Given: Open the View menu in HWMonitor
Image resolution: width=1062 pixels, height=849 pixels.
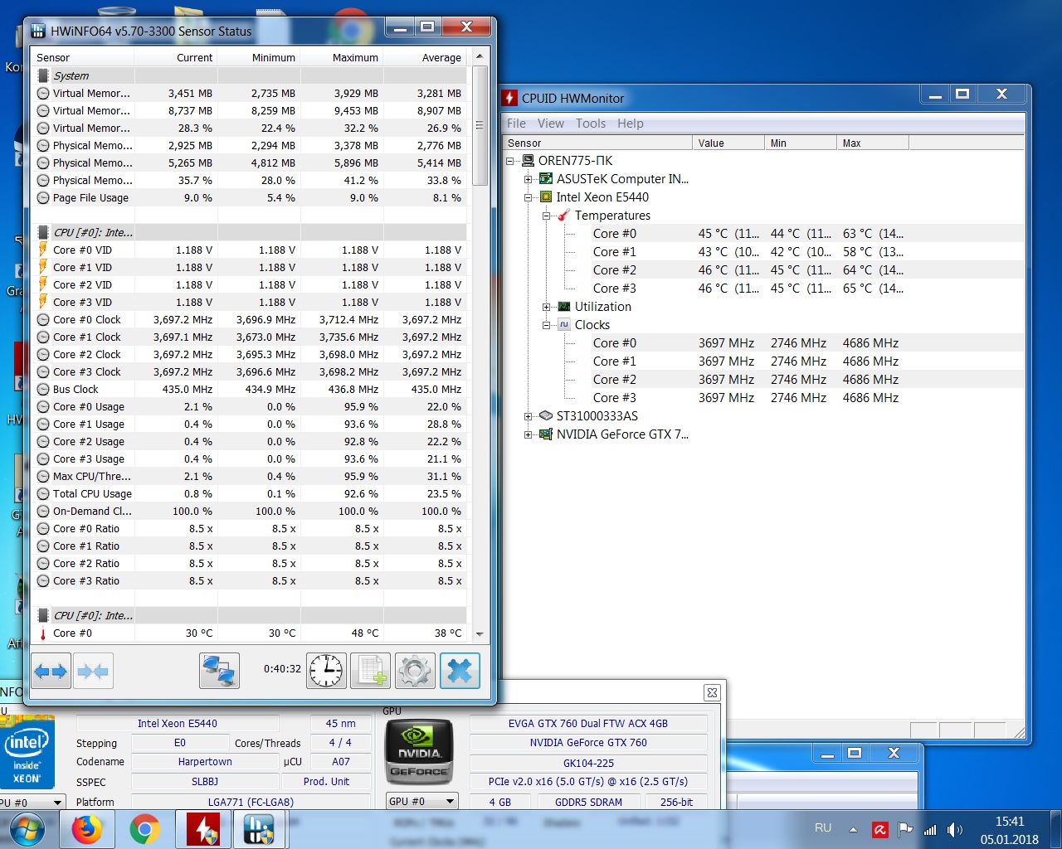Looking at the screenshot, I should [x=551, y=124].
